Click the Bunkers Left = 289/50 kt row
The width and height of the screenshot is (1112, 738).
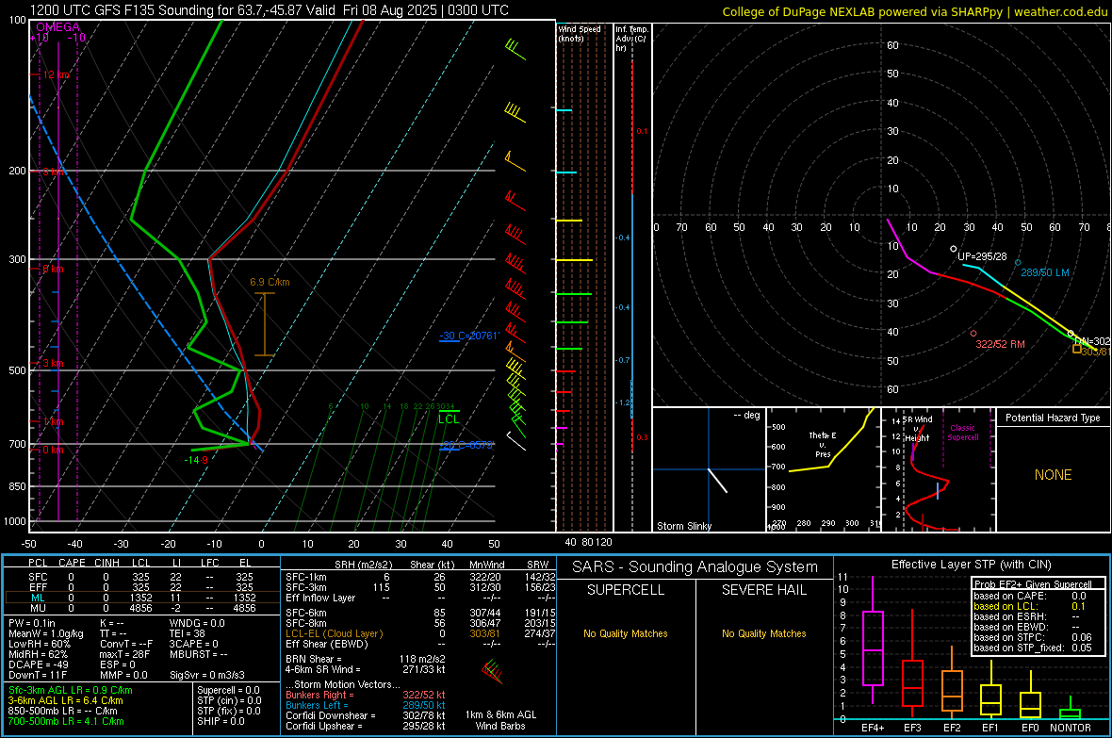366,705
